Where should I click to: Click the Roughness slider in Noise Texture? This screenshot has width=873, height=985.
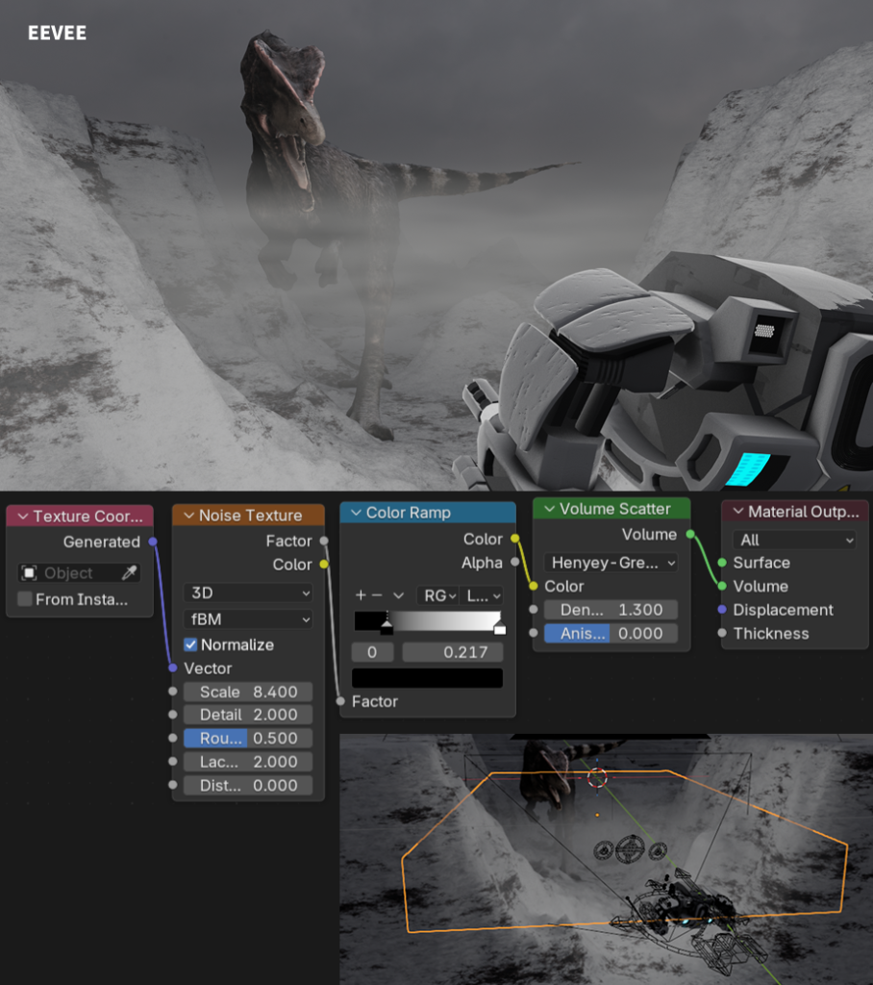point(248,738)
